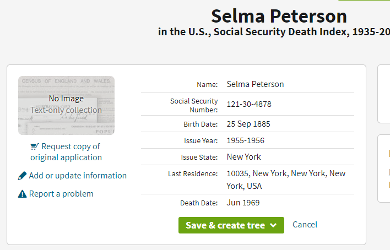Click the Social Security Death Index subtitle

pyautogui.click(x=274, y=32)
